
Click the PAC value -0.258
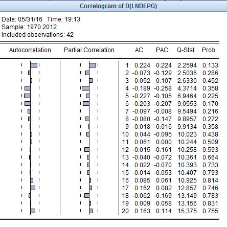pos(163,88)
